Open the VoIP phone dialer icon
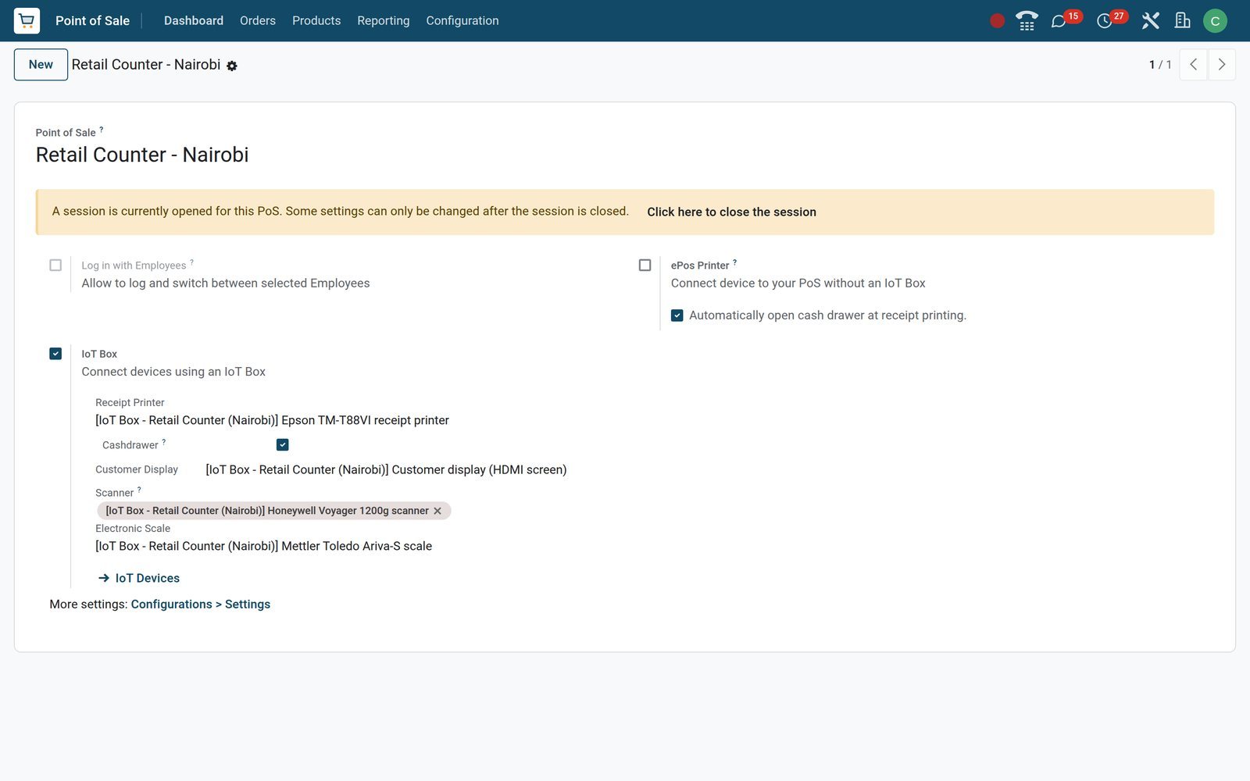Screen dimensions: 1250x781 [1027, 20]
